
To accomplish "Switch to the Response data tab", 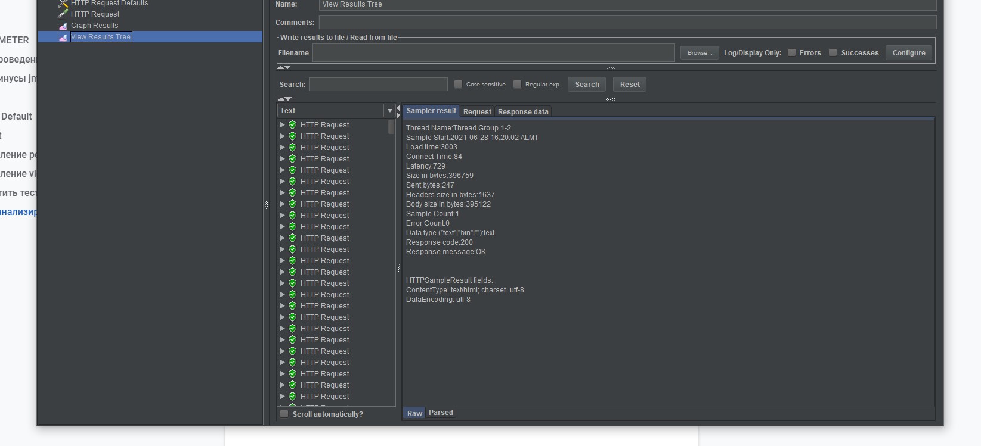I will click(x=523, y=112).
